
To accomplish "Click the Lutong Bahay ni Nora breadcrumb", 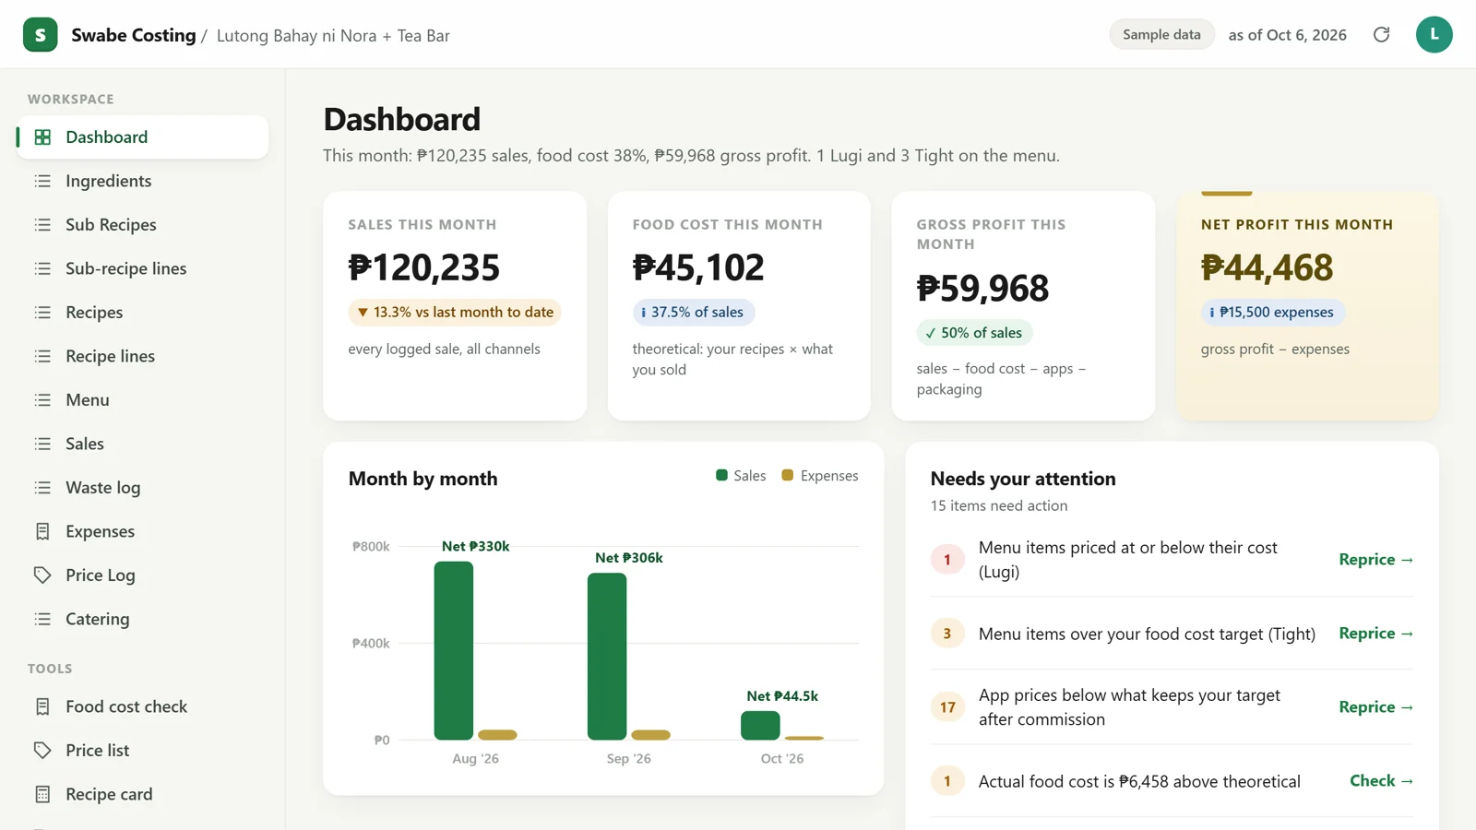I will (x=333, y=36).
